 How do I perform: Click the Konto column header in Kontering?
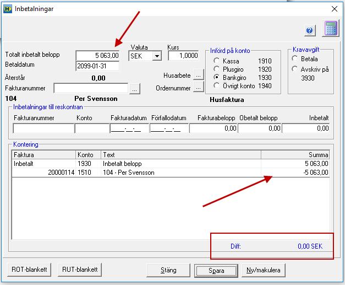click(88, 155)
